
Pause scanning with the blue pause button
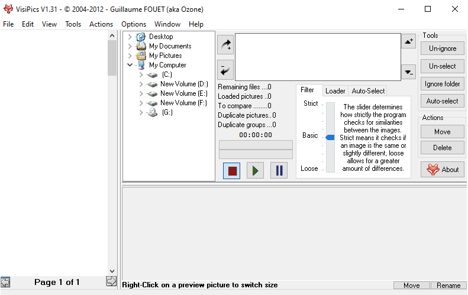279,171
